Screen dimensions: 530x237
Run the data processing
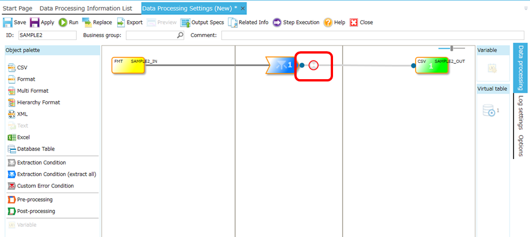(68, 22)
